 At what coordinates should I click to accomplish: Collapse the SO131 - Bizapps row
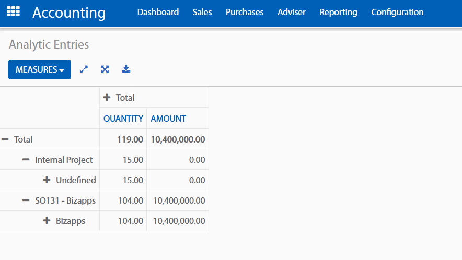tap(26, 200)
